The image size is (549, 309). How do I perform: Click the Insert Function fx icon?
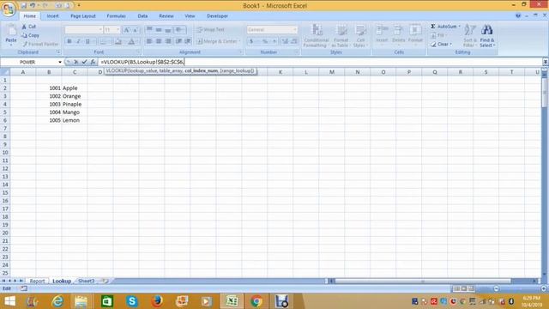pyautogui.click(x=93, y=62)
